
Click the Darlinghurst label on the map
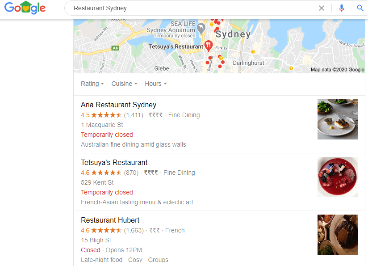tap(248, 63)
